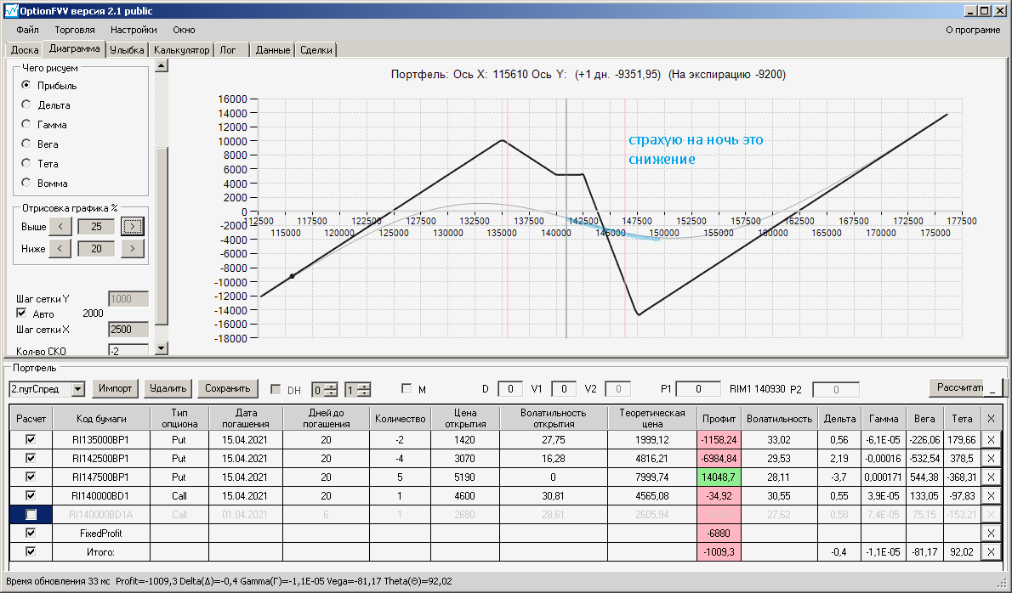Click the Волатильность открытия column header
Screen dimensions: 1012x593
pyautogui.click(x=553, y=418)
